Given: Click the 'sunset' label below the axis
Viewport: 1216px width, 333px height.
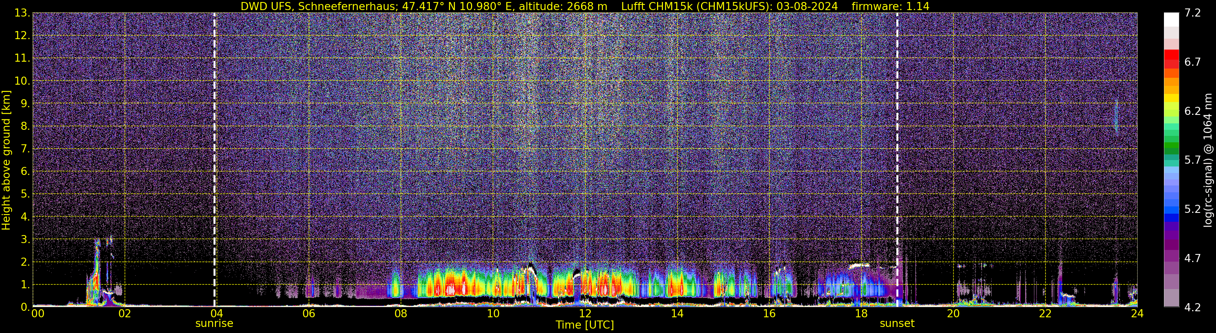Looking at the screenshot, I should point(897,324).
